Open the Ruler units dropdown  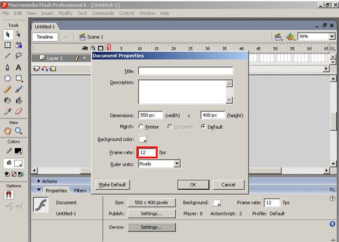(177, 164)
